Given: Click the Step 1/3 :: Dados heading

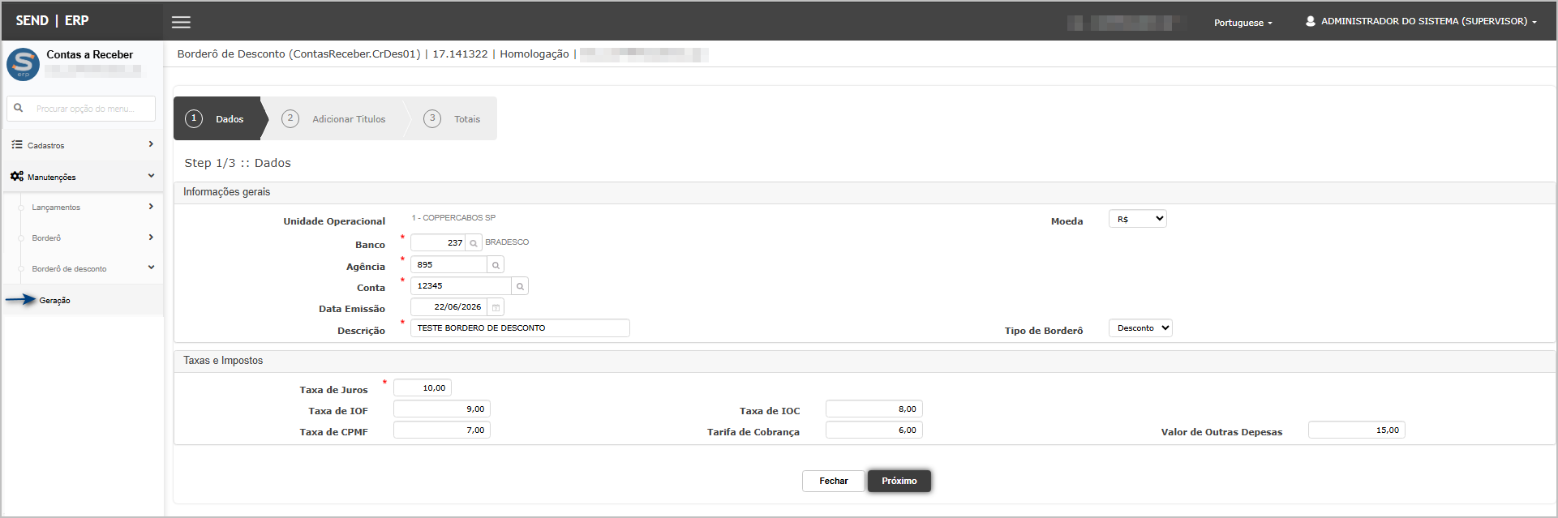Looking at the screenshot, I should (238, 163).
